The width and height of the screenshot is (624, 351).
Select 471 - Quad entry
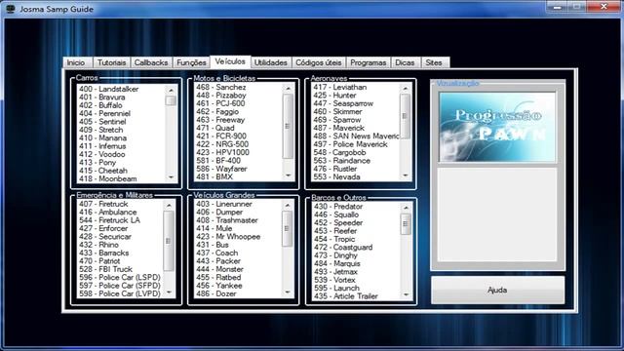coord(215,128)
